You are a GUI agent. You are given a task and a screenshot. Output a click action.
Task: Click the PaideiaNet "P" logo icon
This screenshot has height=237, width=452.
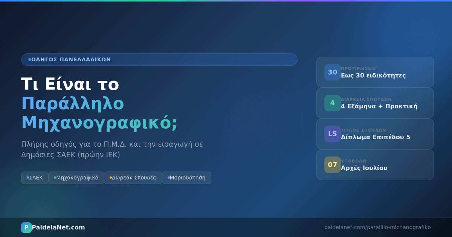pos(26,227)
